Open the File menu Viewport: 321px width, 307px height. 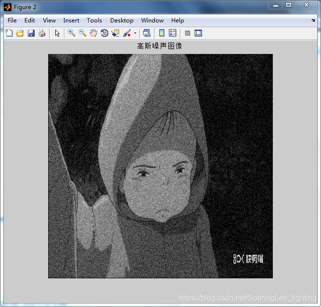pyautogui.click(x=12, y=21)
